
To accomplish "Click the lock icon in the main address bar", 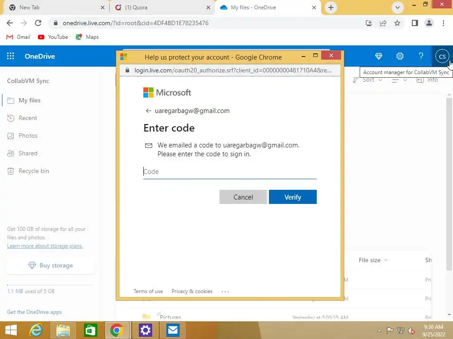I will (x=56, y=23).
